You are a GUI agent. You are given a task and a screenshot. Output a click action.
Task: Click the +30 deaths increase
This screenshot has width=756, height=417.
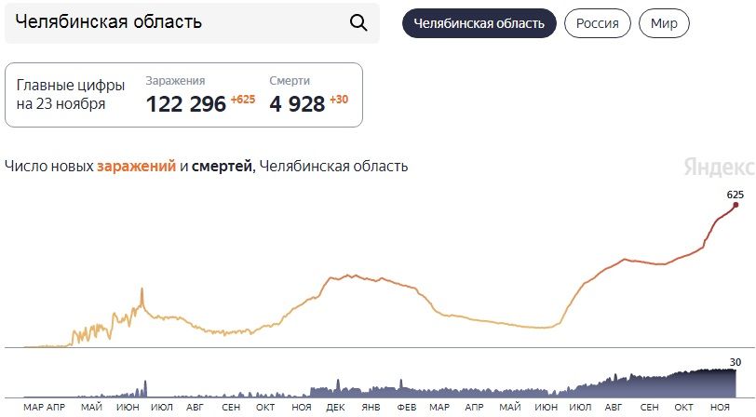click(339, 100)
